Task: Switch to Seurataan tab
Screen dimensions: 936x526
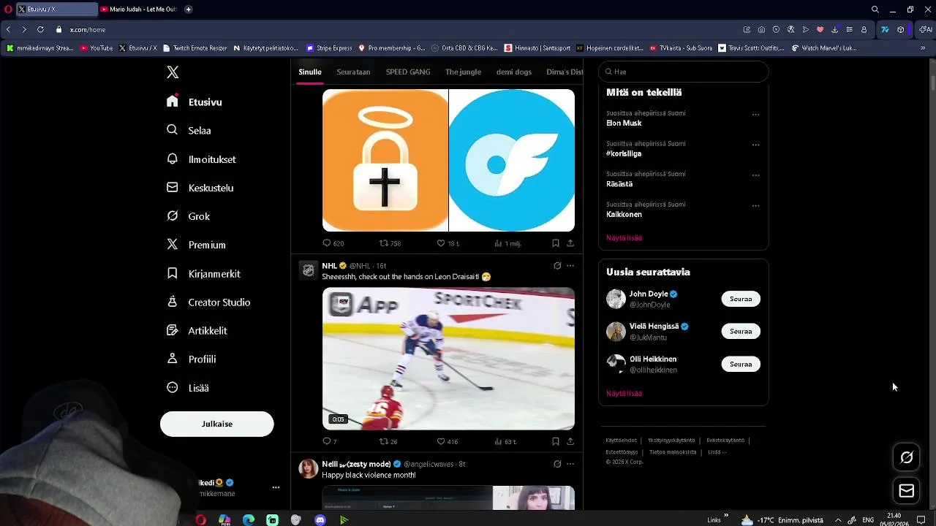Action: [353, 72]
